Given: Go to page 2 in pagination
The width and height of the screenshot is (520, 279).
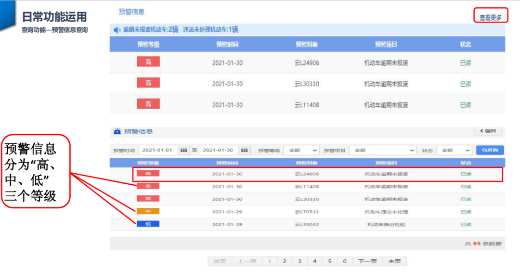Looking at the screenshot, I should click(x=285, y=261).
